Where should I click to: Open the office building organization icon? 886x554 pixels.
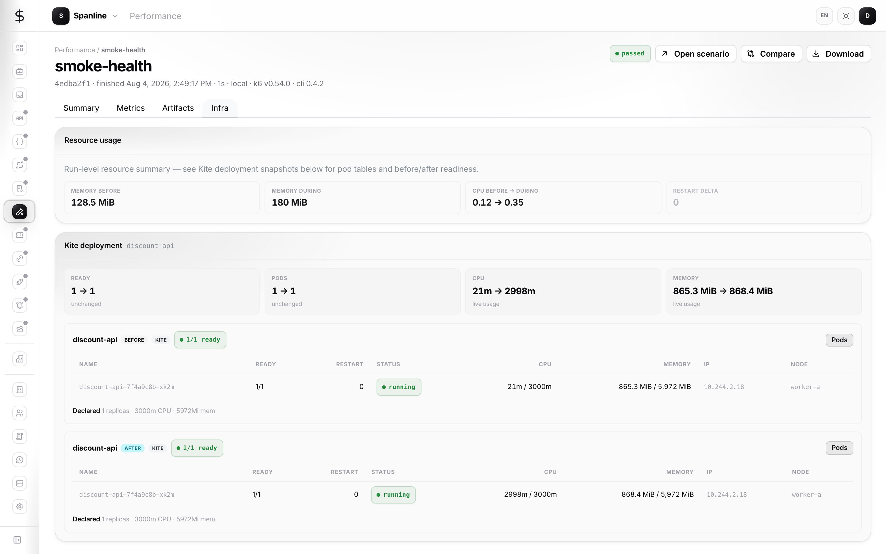[20, 390]
